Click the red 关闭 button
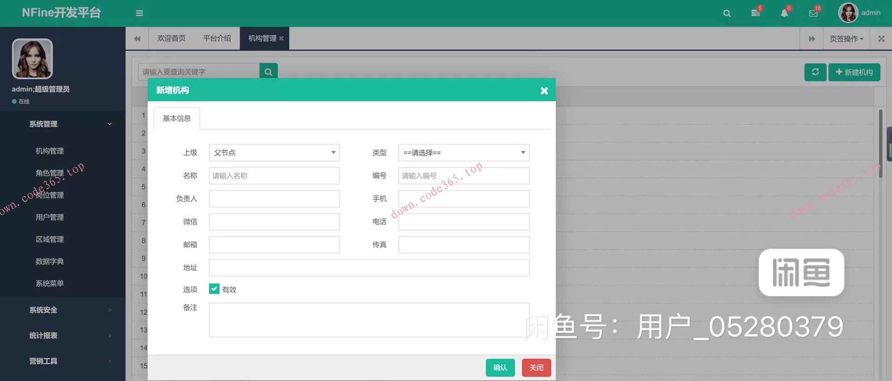This screenshot has width=892, height=381. coord(536,368)
